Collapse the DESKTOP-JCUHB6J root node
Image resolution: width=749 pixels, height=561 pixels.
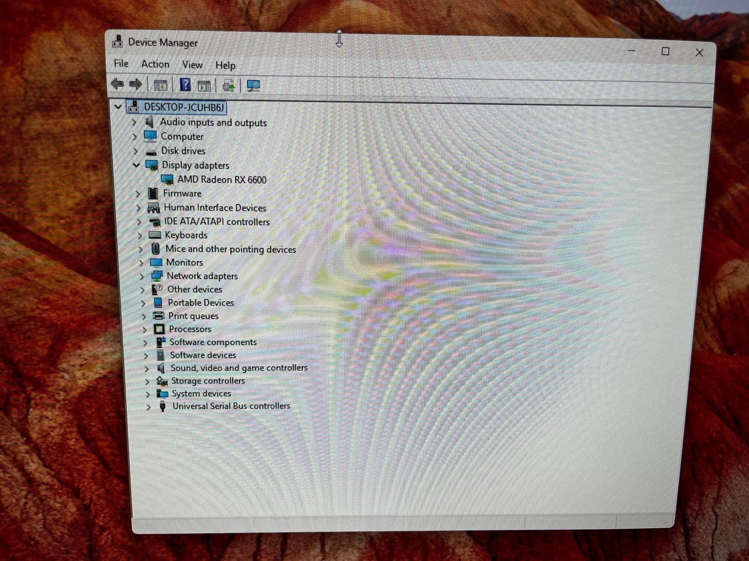(x=118, y=107)
